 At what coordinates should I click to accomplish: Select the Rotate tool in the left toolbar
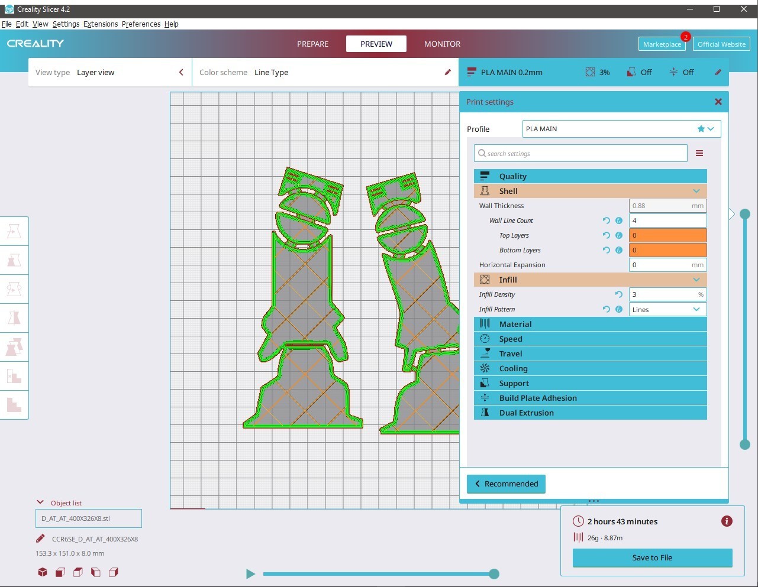tap(14, 289)
